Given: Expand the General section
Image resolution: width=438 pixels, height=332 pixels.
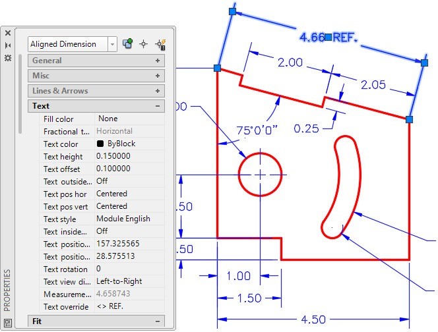Looking at the screenshot, I should (x=158, y=61).
